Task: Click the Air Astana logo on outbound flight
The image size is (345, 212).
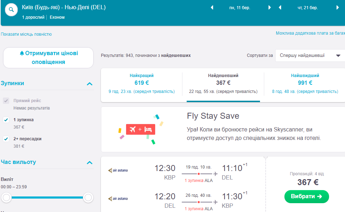Action: pos(118,170)
